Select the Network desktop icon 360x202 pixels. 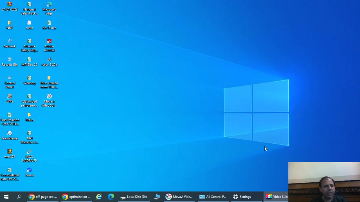pyautogui.click(x=10, y=43)
